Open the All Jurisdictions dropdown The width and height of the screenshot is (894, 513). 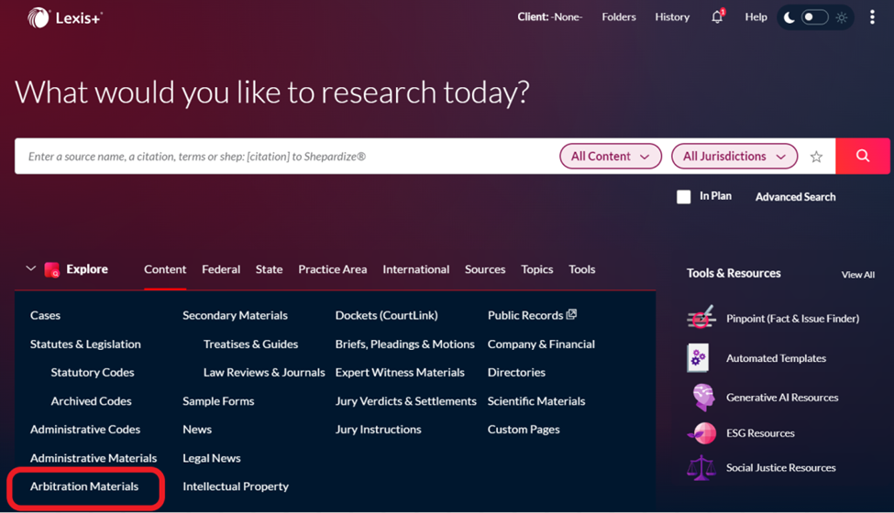(x=734, y=156)
